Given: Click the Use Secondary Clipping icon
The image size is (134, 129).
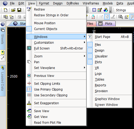Looking at the screenshot, I should click(x=29, y=95).
